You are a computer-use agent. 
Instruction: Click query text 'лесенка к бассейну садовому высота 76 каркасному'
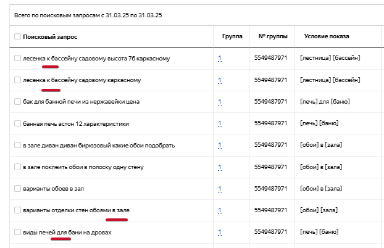tap(96, 59)
